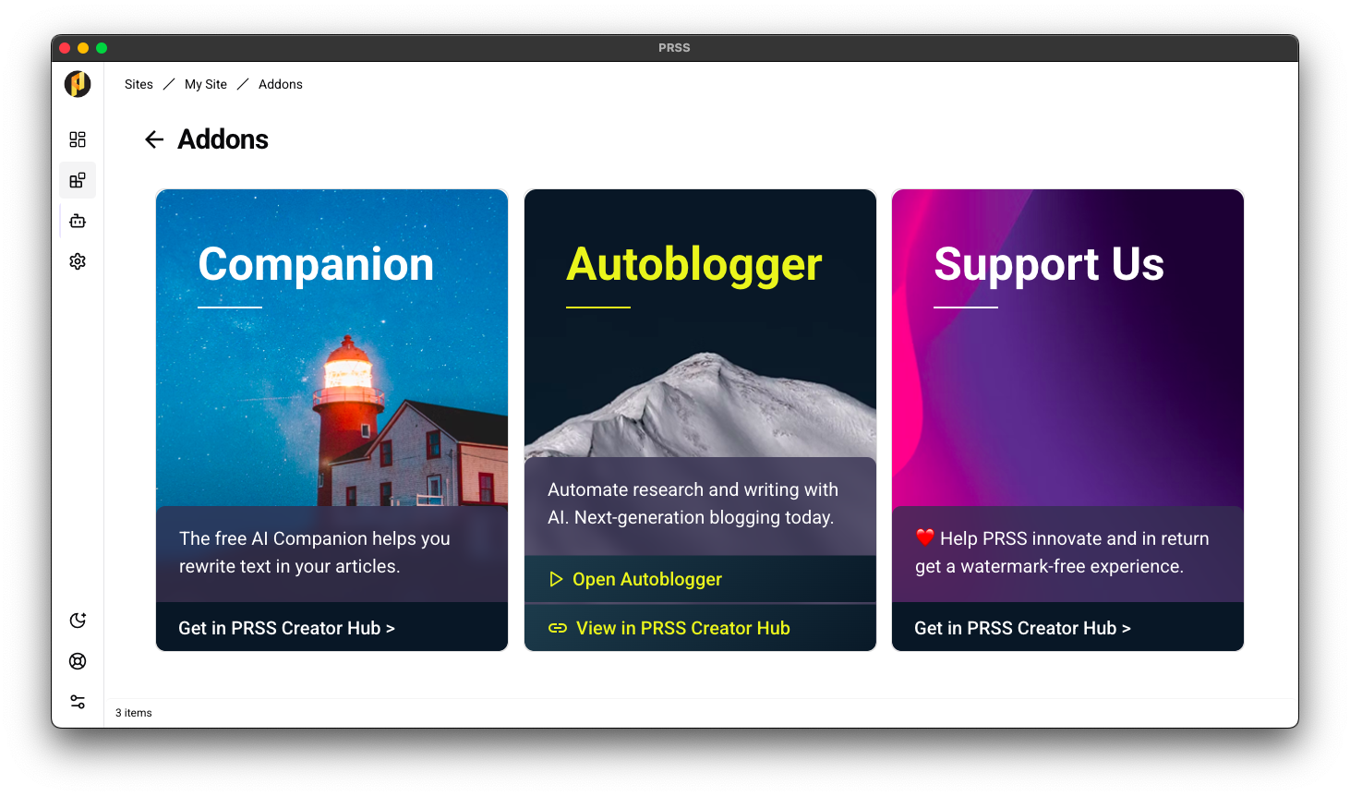Navigate to Sites breadcrumb
This screenshot has width=1350, height=796.
pos(139,84)
